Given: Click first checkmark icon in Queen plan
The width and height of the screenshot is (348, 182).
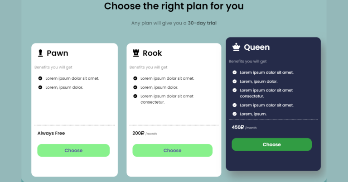Looking at the screenshot, I should pos(235,72).
